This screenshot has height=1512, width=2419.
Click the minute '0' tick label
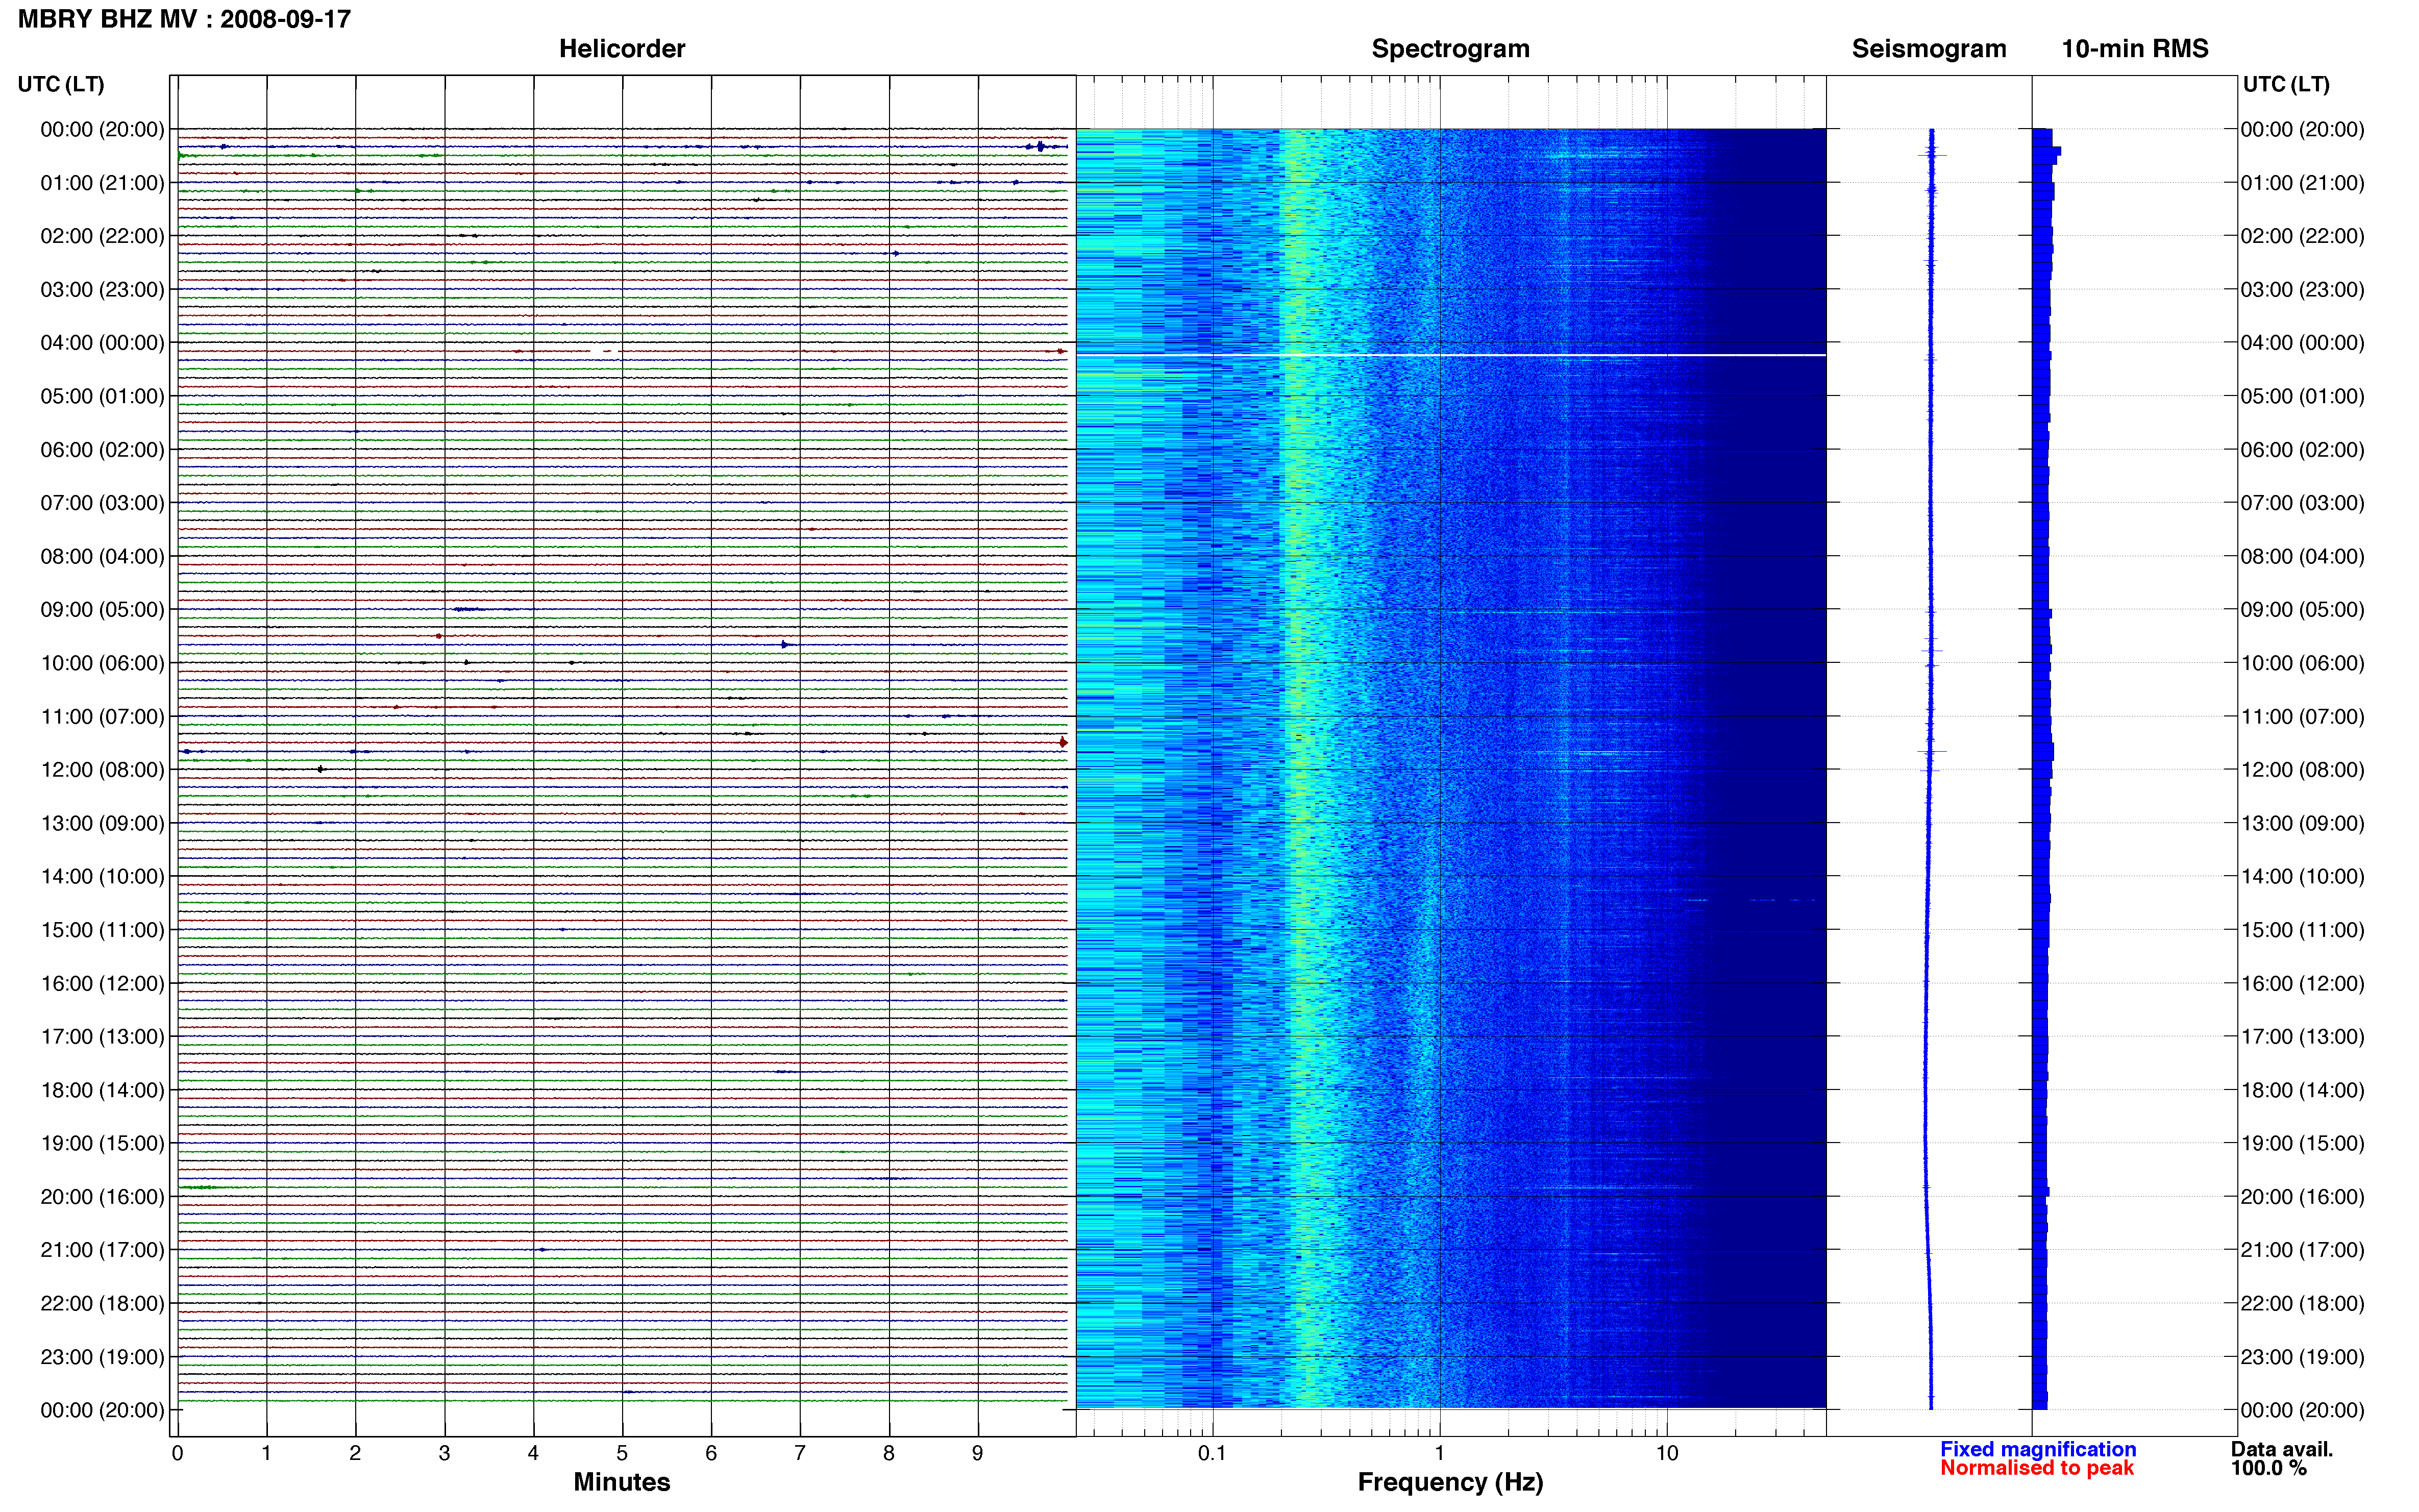(x=177, y=1453)
